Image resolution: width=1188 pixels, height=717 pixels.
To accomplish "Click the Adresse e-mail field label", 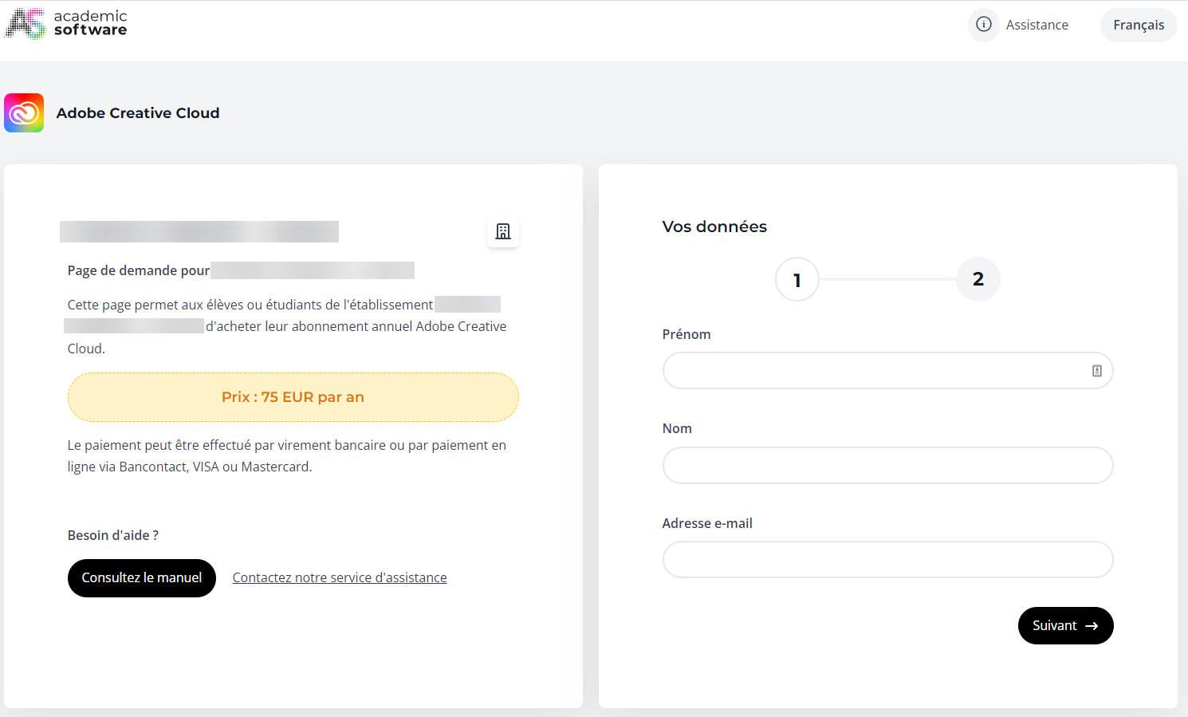I will pyautogui.click(x=707, y=523).
